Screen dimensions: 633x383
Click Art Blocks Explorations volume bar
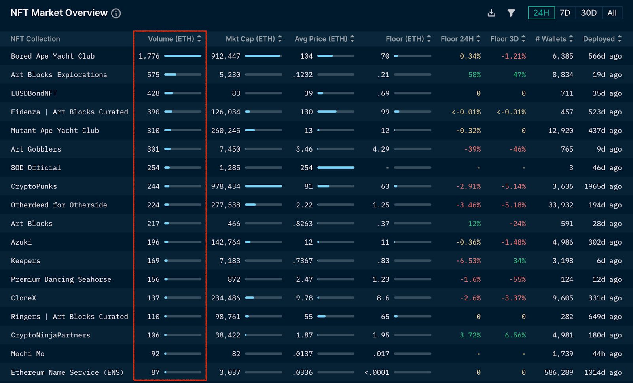tap(183, 74)
